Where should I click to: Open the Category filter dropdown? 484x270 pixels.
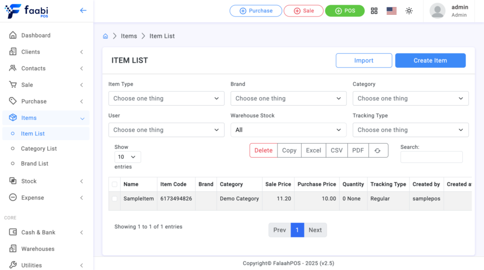click(411, 98)
